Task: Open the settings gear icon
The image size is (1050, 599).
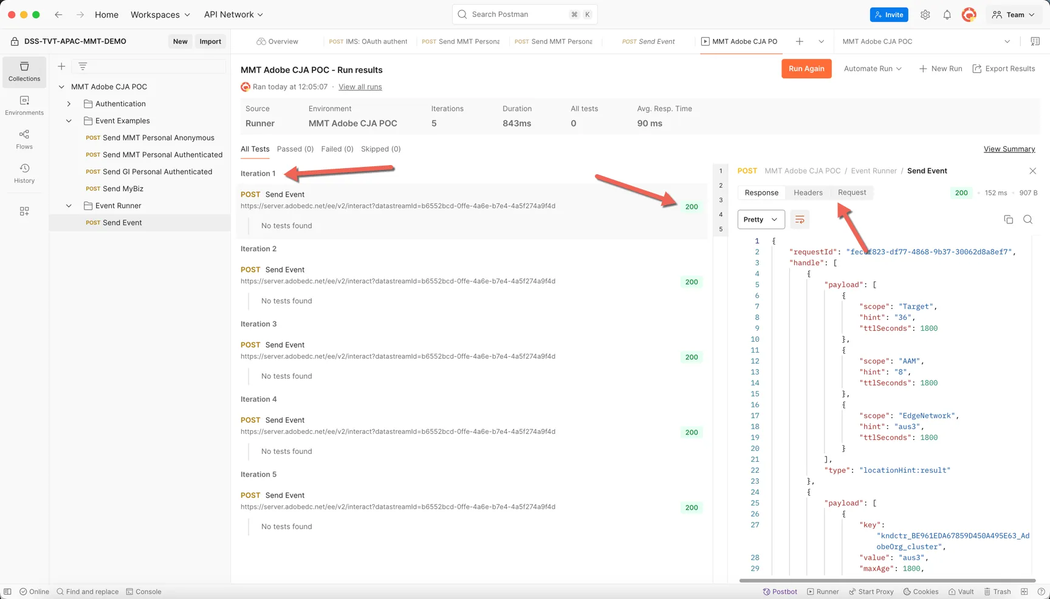Action: click(x=925, y=15)
